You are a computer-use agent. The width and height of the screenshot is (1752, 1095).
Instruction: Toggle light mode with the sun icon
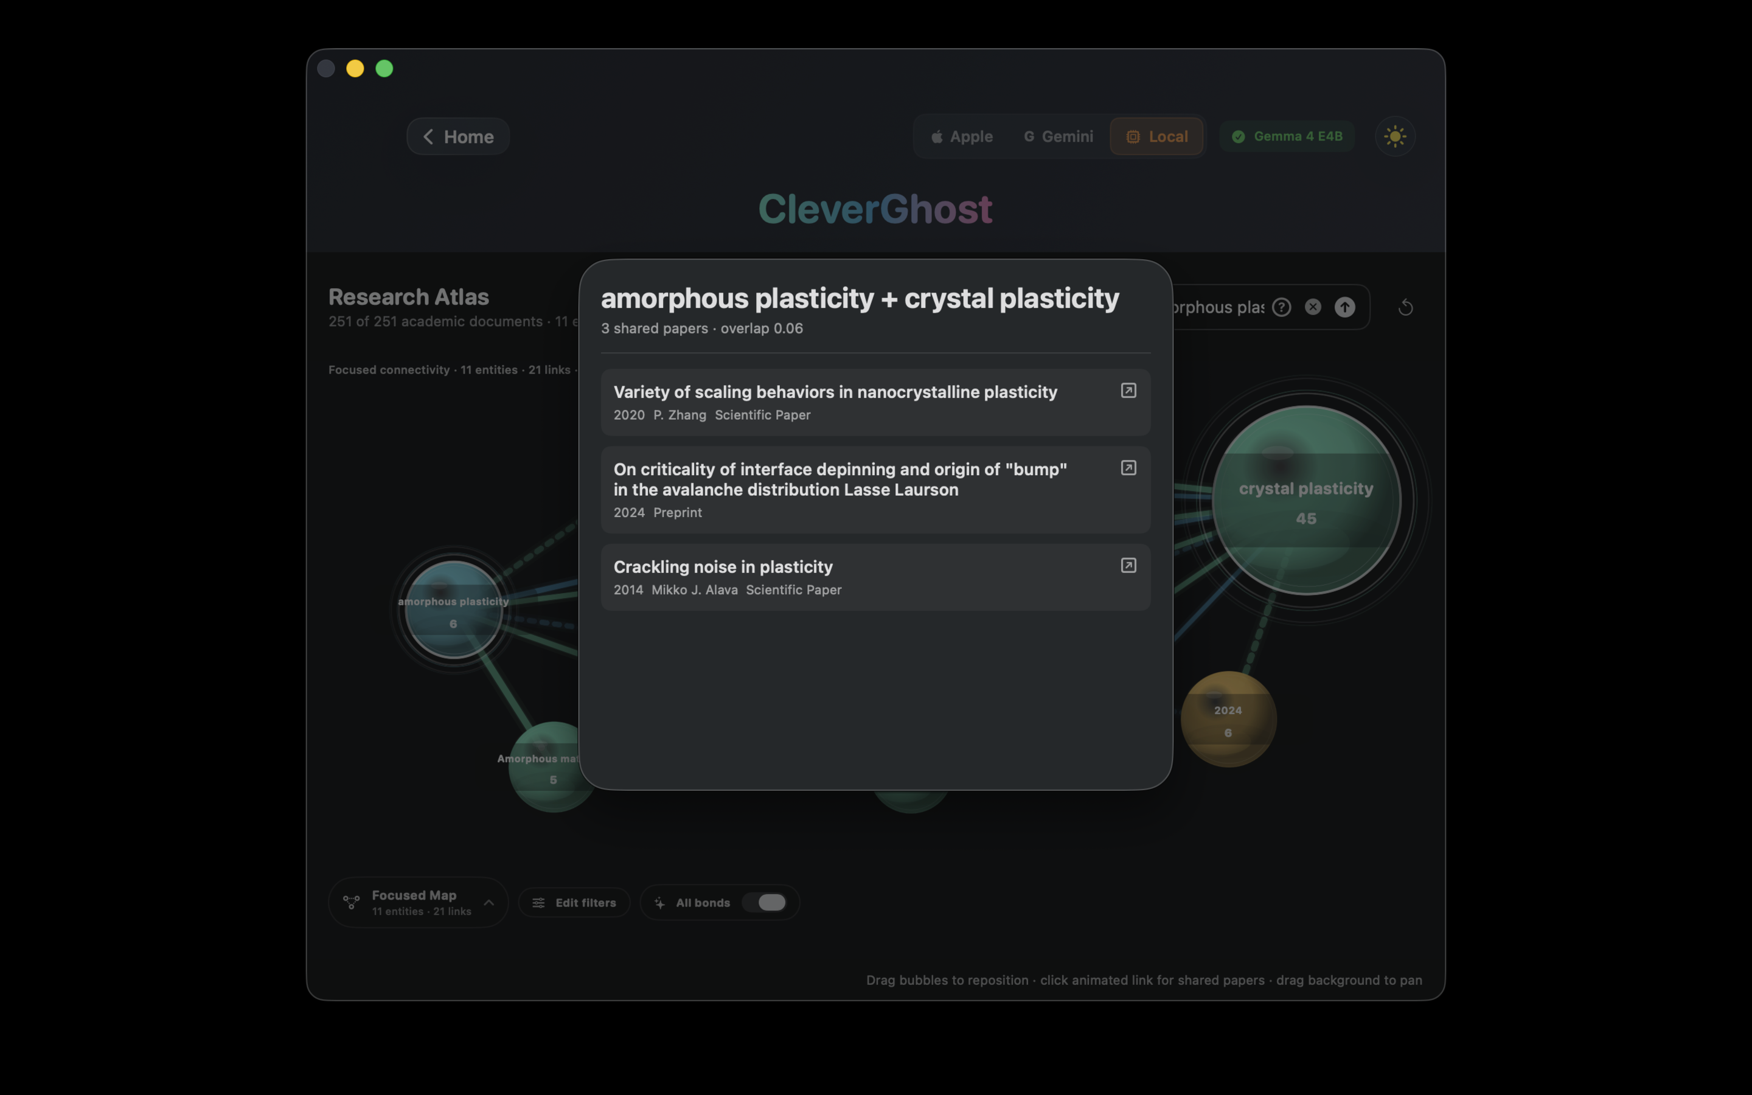(1395, 136)
